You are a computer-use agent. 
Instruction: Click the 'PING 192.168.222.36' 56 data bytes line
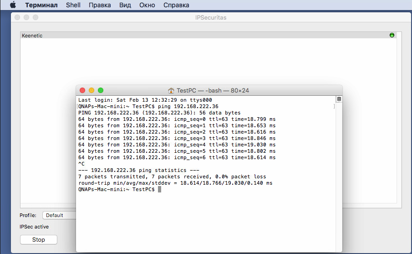click(x=159, y=113)
